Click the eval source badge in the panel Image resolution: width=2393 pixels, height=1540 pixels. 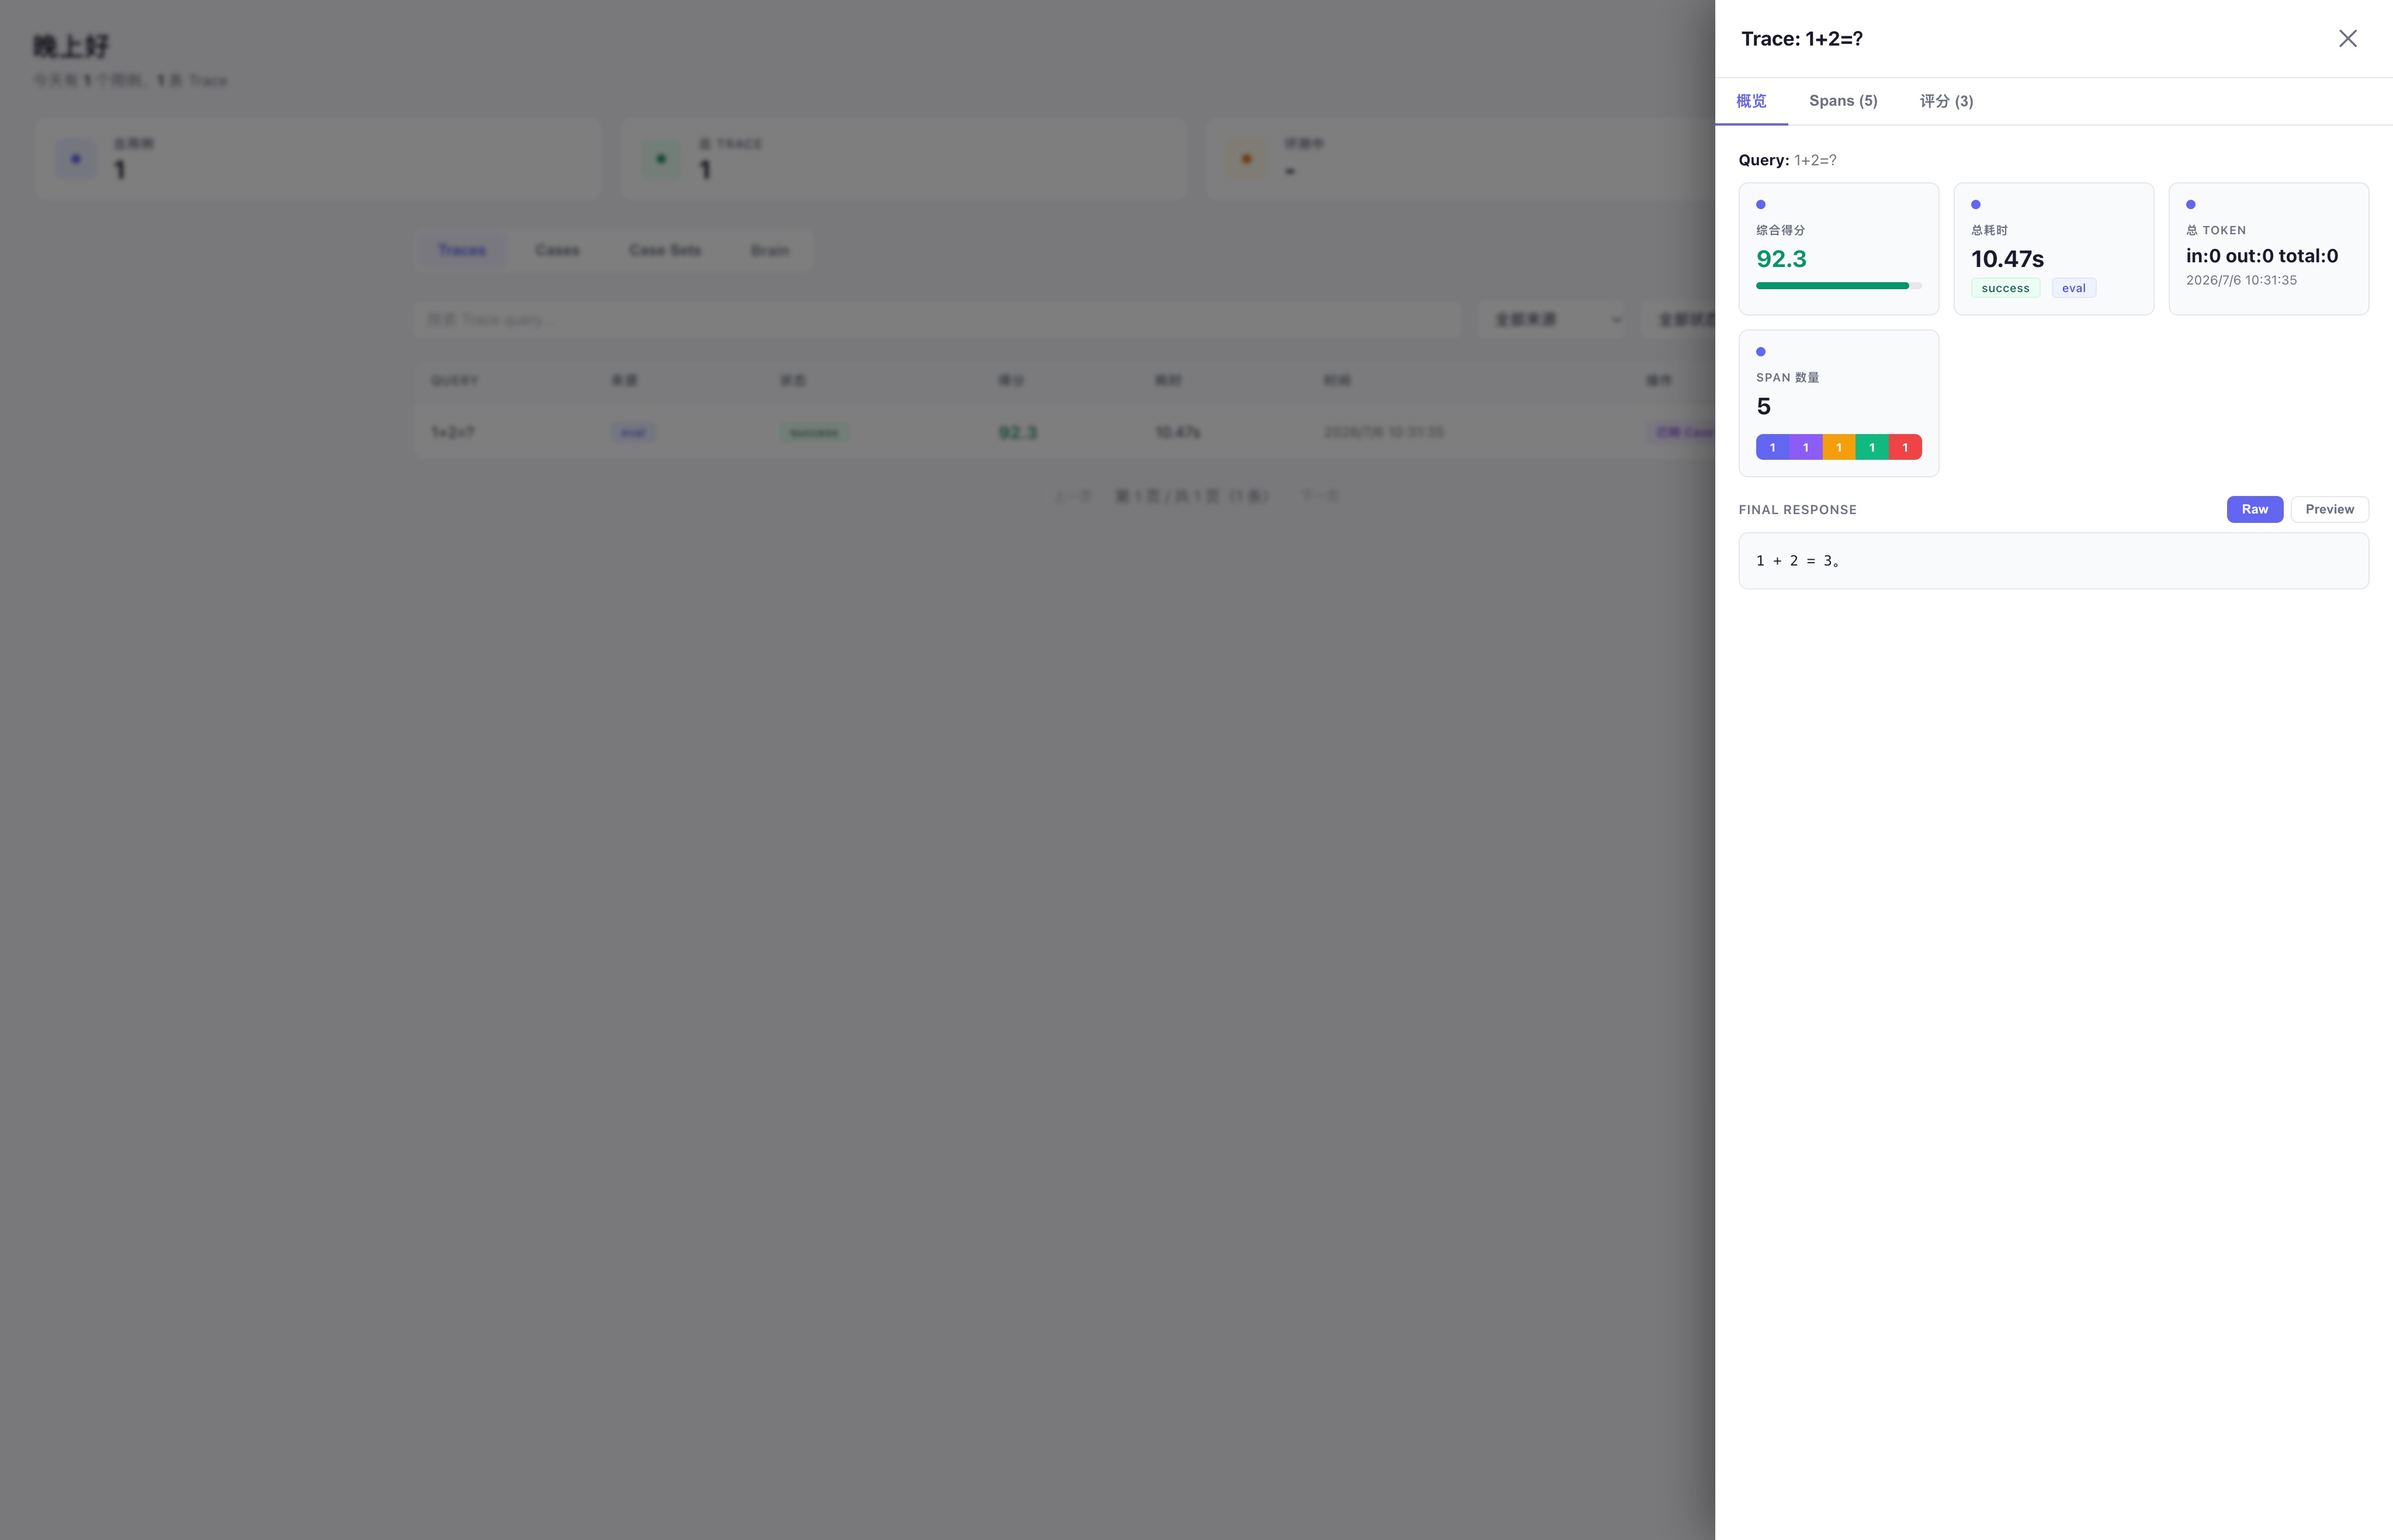pos(2073,288)
